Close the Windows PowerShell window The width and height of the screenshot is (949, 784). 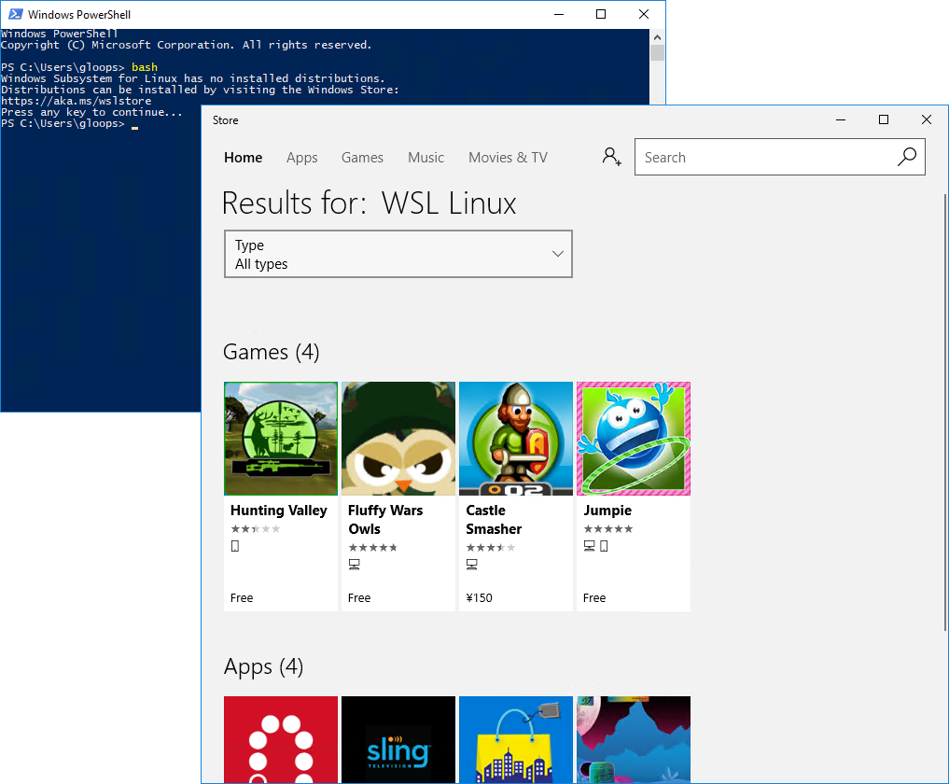[644, 14]
